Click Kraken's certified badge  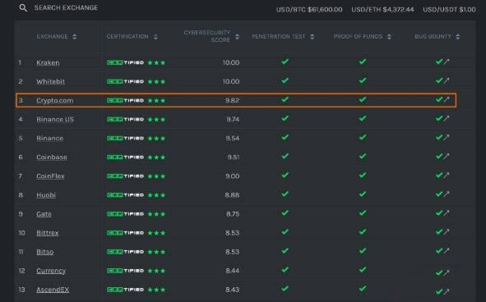click(x=125, y=62)
